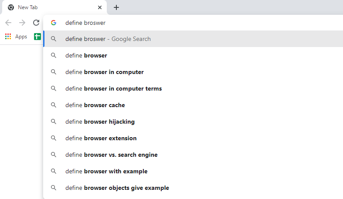Pick 'define browser extension' suggestion

[x=193, y=138]
